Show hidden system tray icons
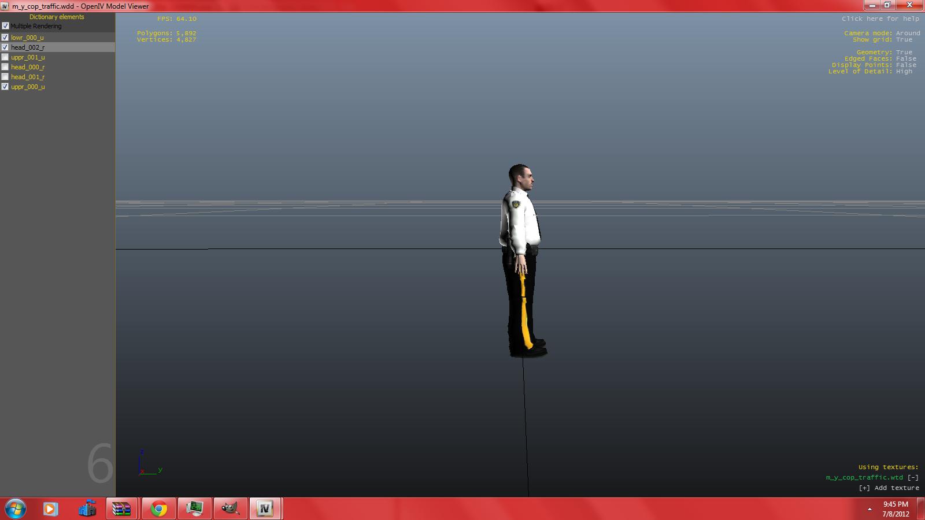The image size is (925, 520). pyautogui.click(x=869, y=509)
